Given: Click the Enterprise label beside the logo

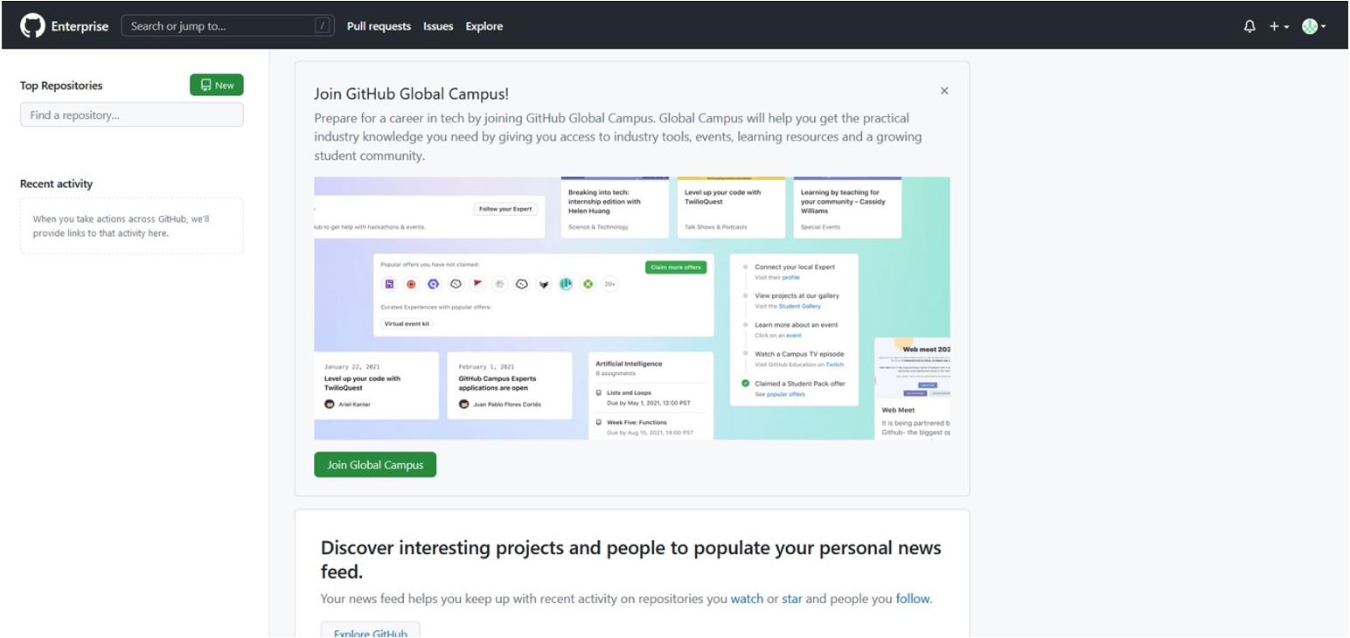Looking at the screenshot, I should 80,26.
